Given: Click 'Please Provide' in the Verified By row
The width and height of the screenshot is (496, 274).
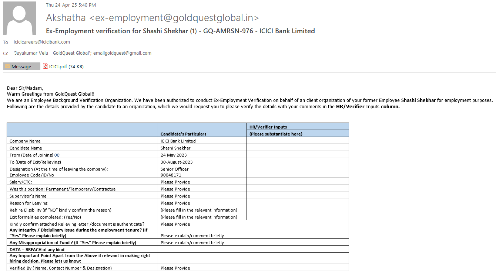Looking at the screenshot, I should (175, 268).
